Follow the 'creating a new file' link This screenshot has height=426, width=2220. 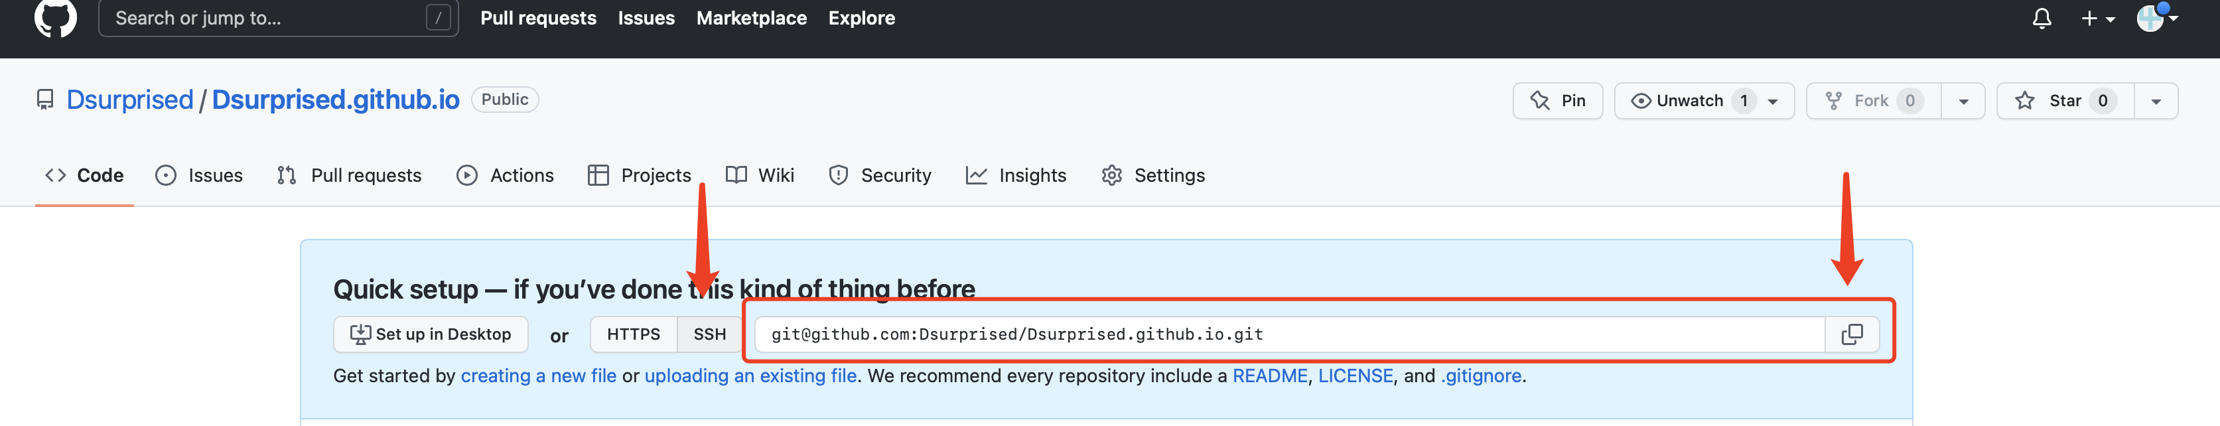[538, 376]
